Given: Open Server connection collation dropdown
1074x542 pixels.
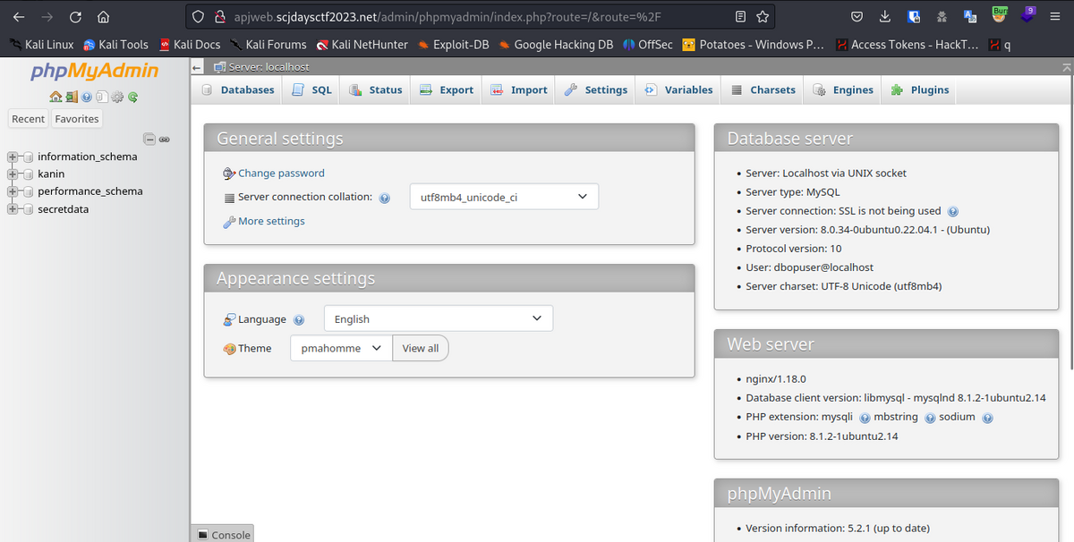Looking at the screenshot, I should (x=504, y=198).
